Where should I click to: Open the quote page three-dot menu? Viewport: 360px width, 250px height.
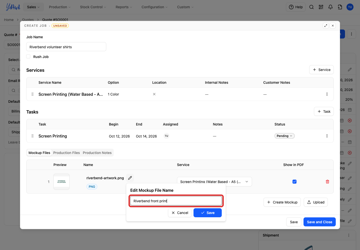tap(351, 34)
